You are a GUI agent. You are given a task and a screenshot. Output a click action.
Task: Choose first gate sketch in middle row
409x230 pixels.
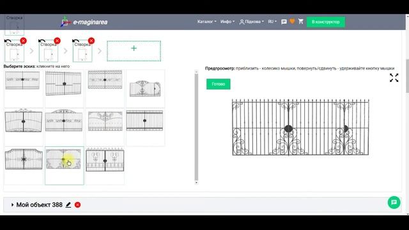tap(24, 120)
